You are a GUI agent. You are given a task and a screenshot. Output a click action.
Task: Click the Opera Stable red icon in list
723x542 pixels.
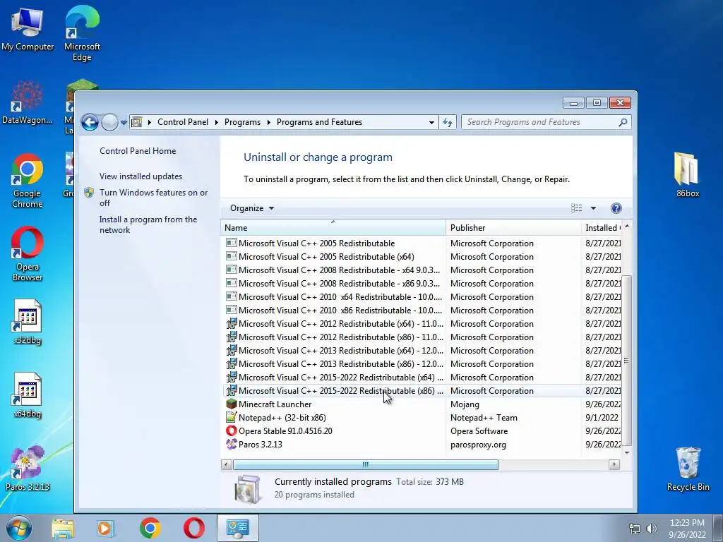[232, 431]
